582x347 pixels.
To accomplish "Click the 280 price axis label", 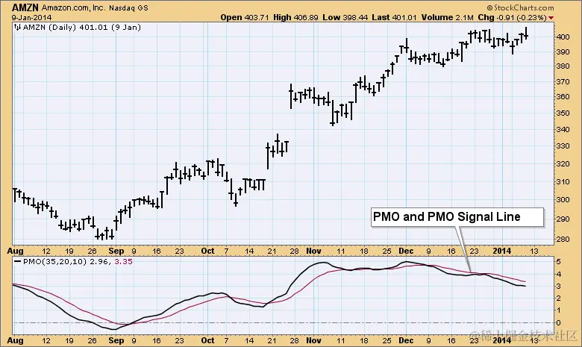I will tap(563, 239).
